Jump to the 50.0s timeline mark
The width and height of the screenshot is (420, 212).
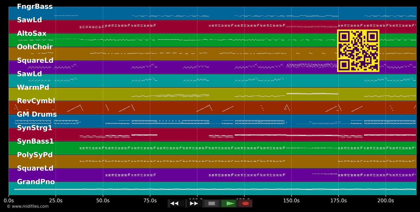pyautogui.click(x=103, y=201)
